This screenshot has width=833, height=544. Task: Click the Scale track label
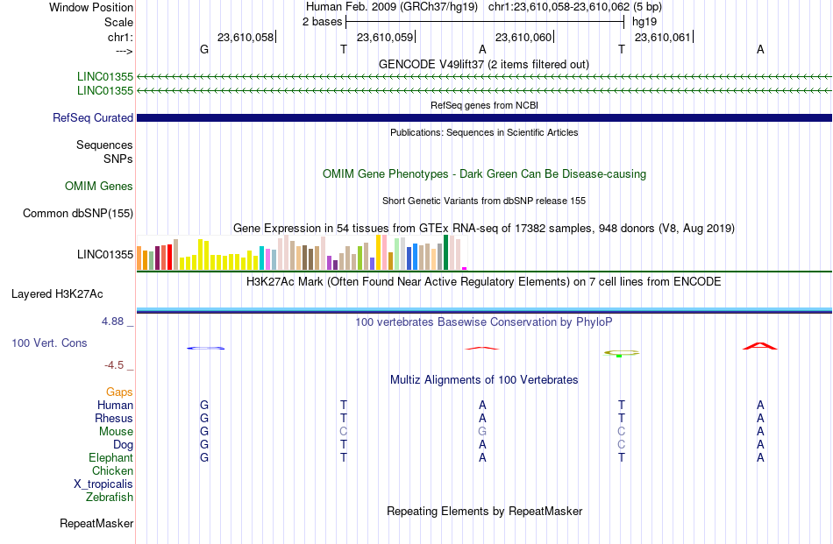coord(118,22)
